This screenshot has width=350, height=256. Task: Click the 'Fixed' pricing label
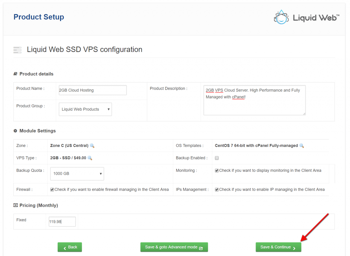point(21,220)
